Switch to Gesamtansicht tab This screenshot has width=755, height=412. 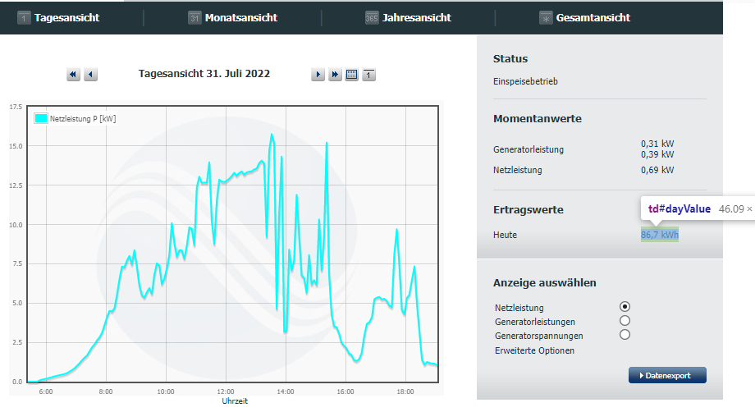click(593, 18)
